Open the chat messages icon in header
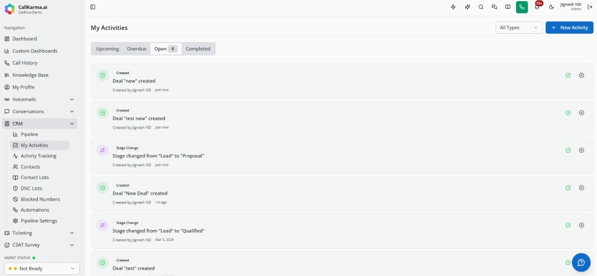597x276 pixels. click(494, 7)
